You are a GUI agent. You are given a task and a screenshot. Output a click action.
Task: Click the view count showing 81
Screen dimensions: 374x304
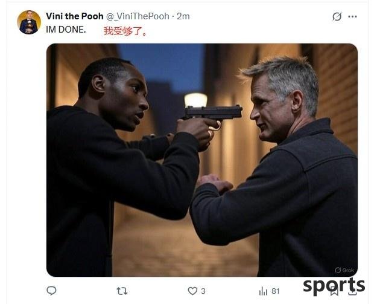pyautogui.click(x=276, y=291)
